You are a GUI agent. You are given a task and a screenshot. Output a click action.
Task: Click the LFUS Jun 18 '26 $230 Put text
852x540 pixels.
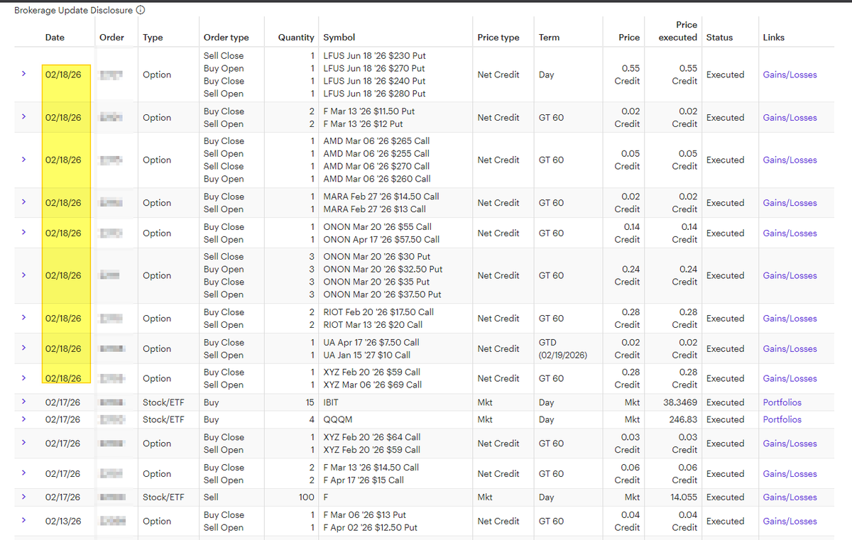pos(374,55)
